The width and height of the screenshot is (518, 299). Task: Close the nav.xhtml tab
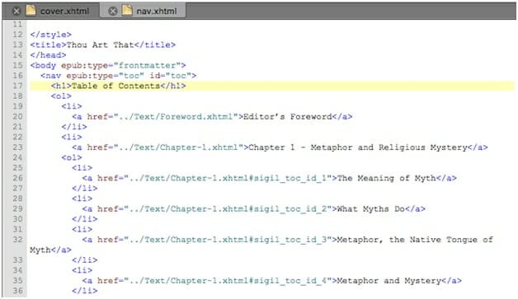point(113,11)
